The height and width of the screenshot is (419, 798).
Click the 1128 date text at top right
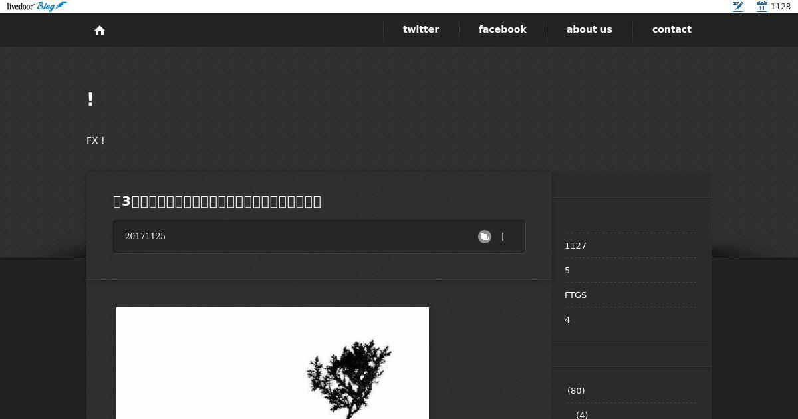[781, 7]
